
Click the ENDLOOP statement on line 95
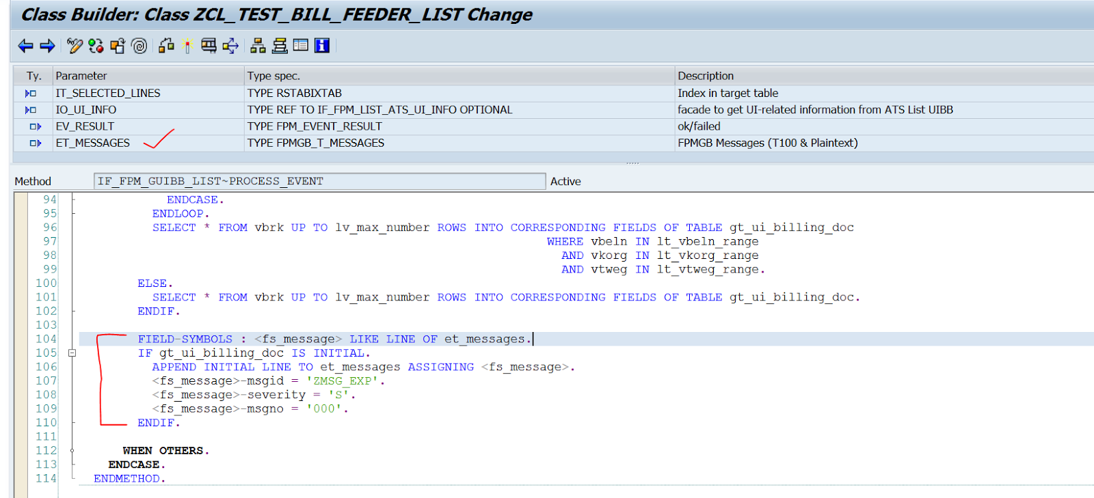coord(181,214)
